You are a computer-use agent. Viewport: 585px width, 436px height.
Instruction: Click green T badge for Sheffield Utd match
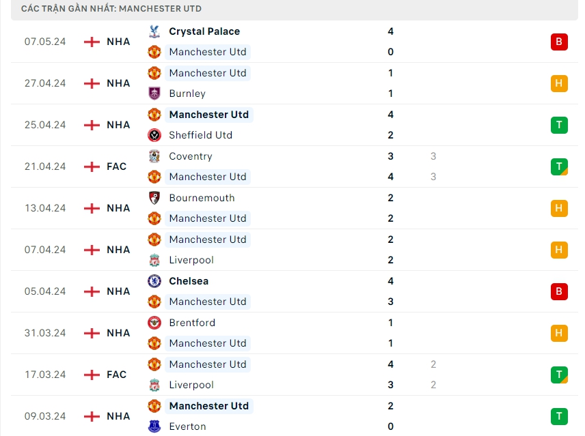pos(558,125)
